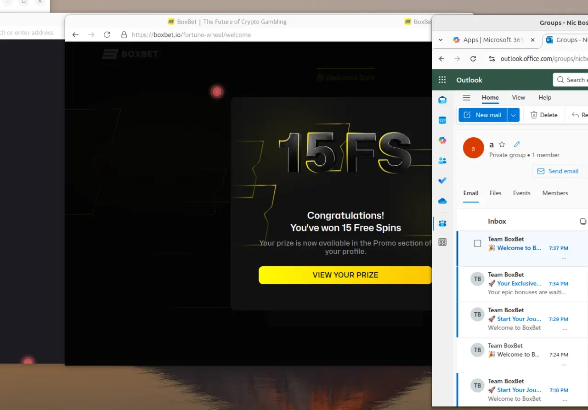The height and width of the screenshot is (410, 588).
Task: Open More apps in the Outlook sidebar
Action: [442, 242]
